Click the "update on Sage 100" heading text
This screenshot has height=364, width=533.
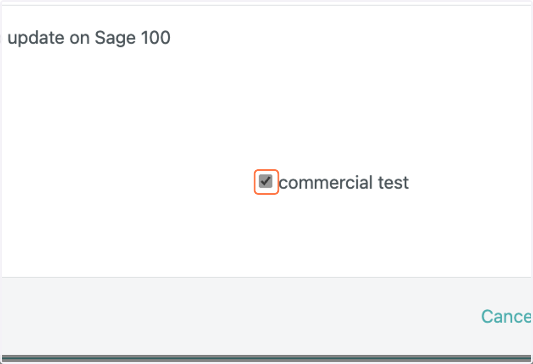pyautogui.click(x=89, y=38)
